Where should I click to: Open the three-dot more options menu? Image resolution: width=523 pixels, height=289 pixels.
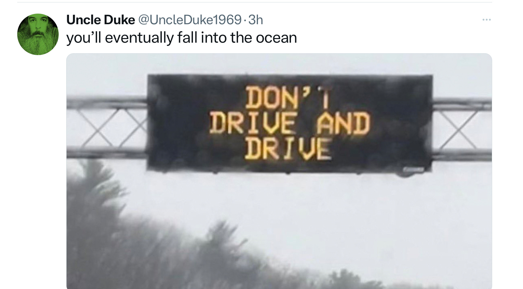click(x=486, y=20)
